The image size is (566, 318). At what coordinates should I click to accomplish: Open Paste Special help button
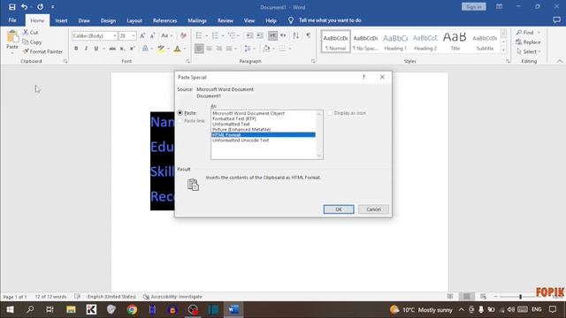coord(363,77)
